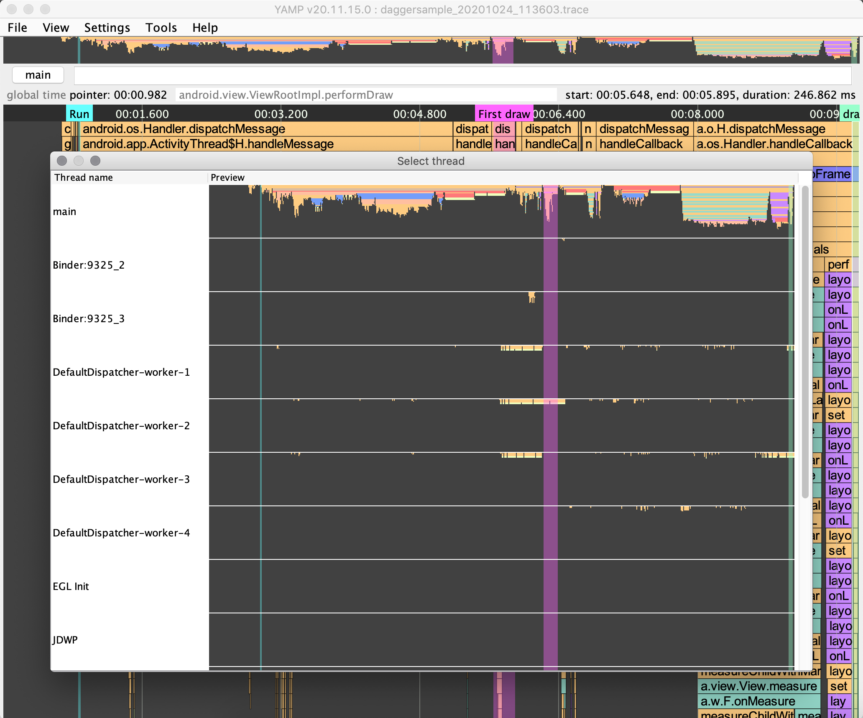
Task: Select the JDWP thread row
Action: 65,640
